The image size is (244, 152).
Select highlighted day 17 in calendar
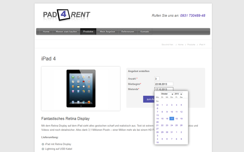point(172,119)
